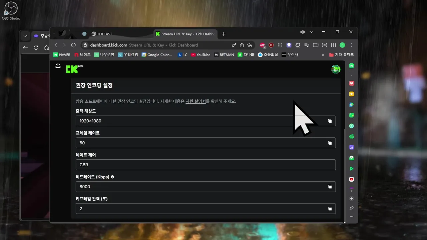Open the 기타 북마크 folder
Image resolution: width=427 pixels, height=240 pixels.
[x=341, y=55]
